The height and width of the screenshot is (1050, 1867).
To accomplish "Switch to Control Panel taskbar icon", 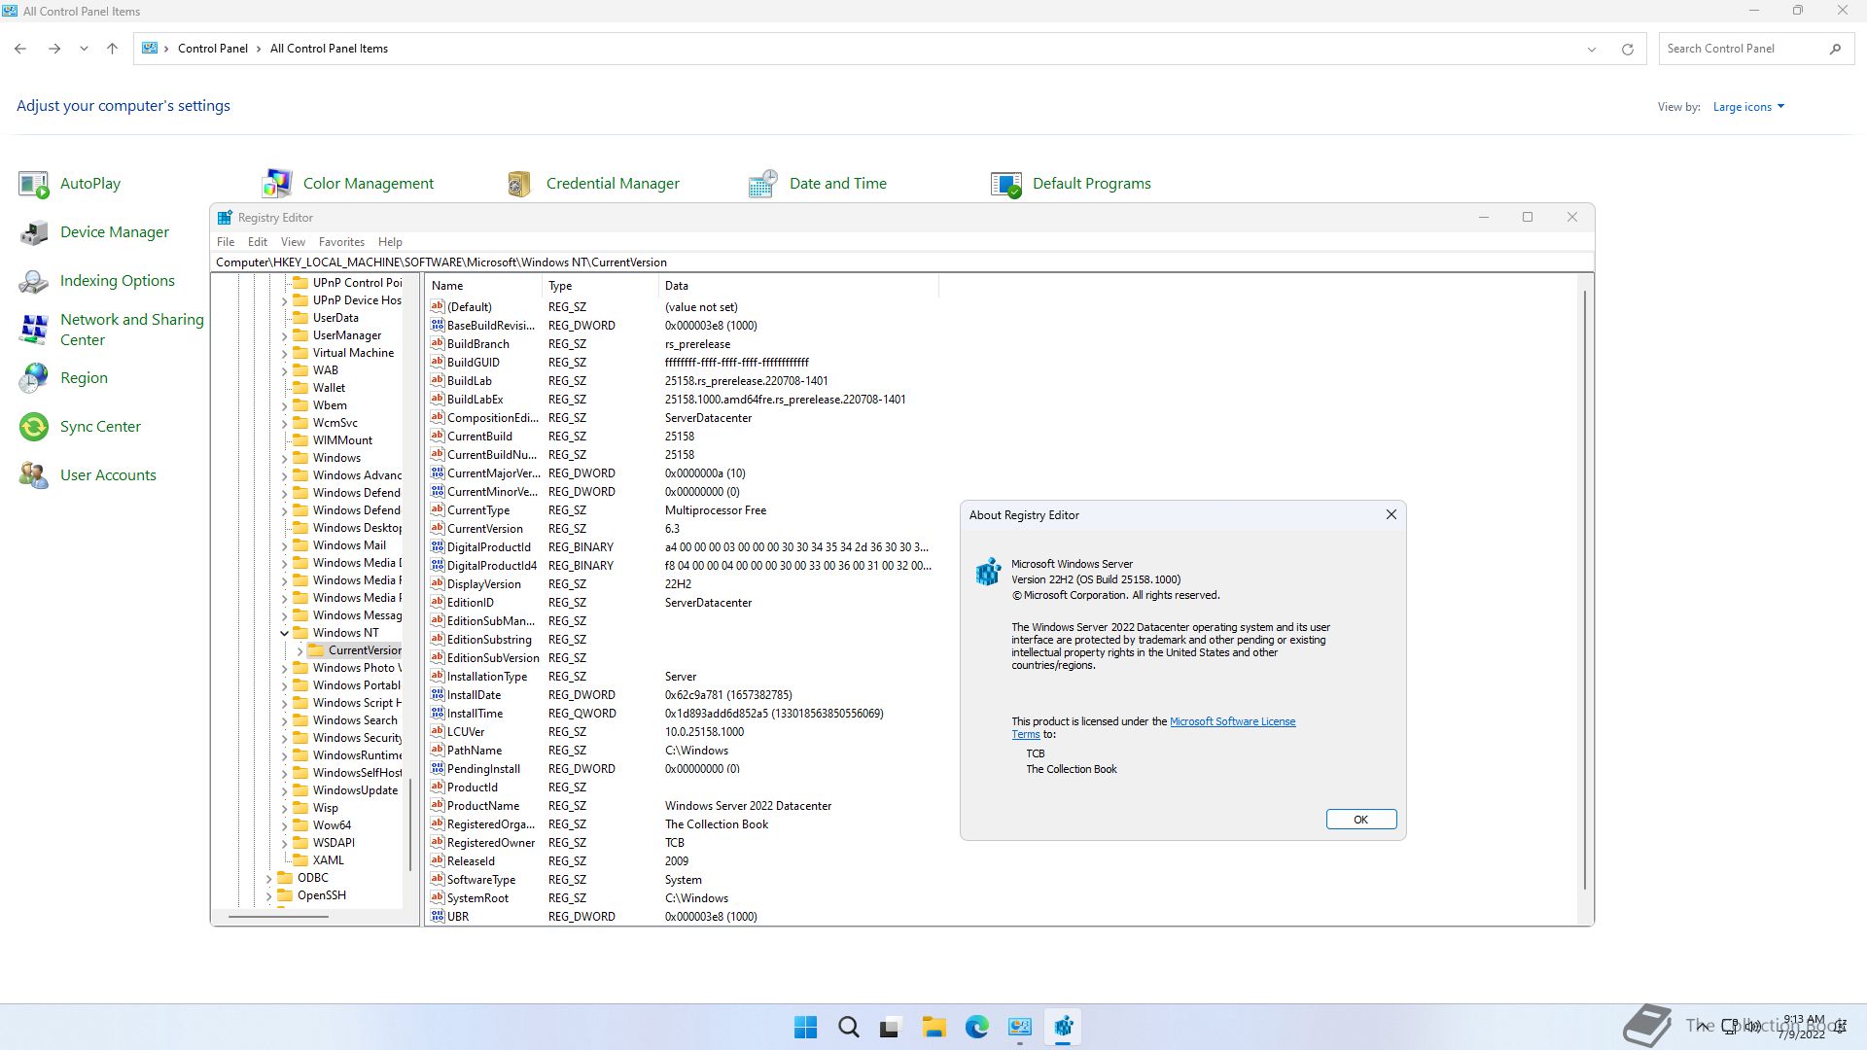I will pyautogui.click(x=1019, y=1027).
